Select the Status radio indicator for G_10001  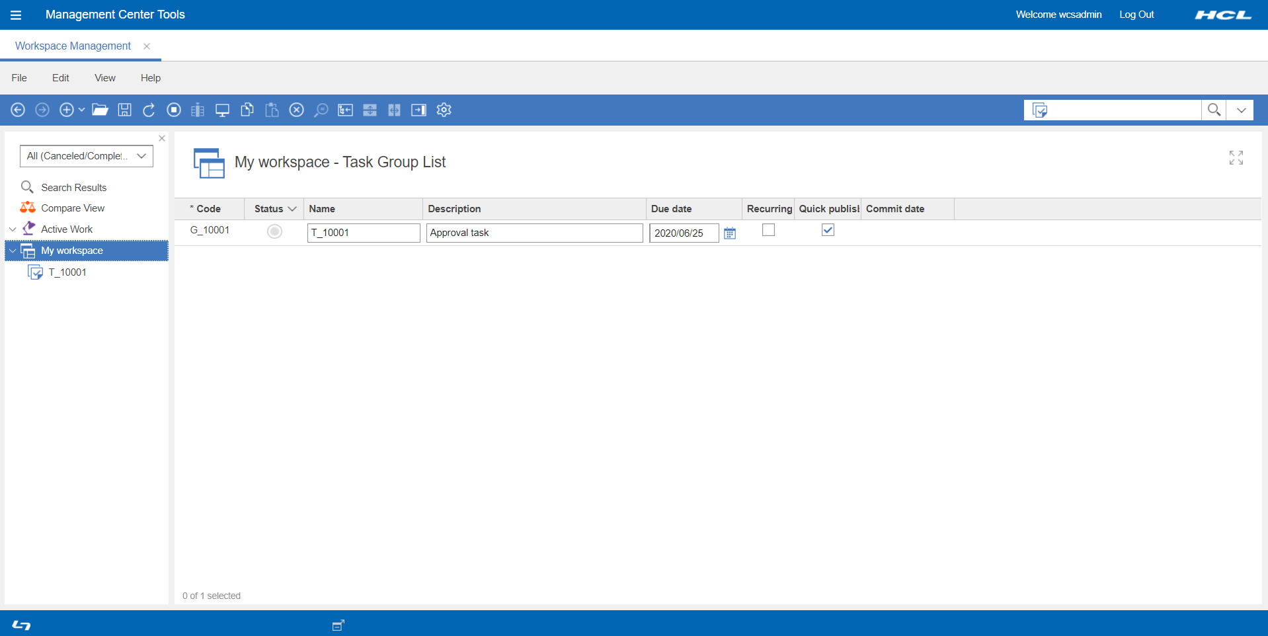tap(274, 231)
